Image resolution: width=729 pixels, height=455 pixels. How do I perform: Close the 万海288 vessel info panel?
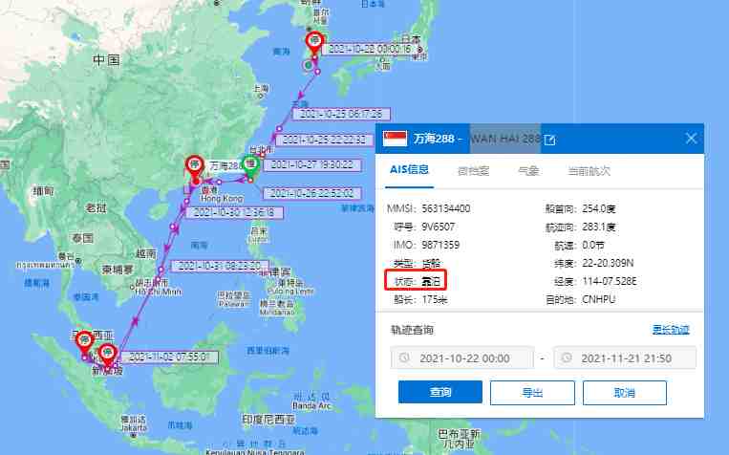coord(691,139)
